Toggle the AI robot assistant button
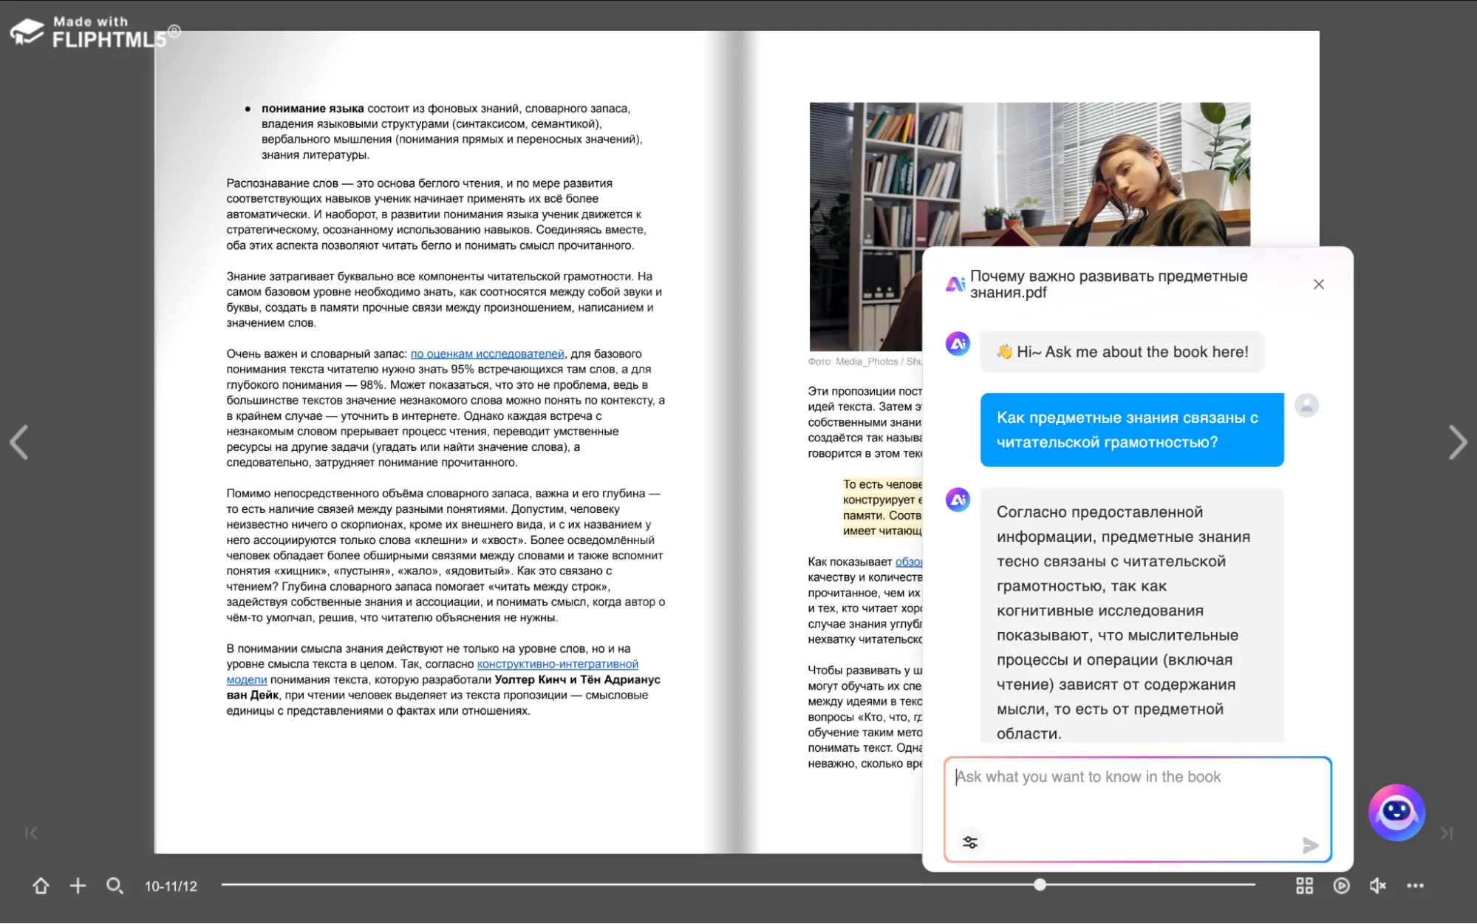The image size is (1477, 924). (1396, 812)
